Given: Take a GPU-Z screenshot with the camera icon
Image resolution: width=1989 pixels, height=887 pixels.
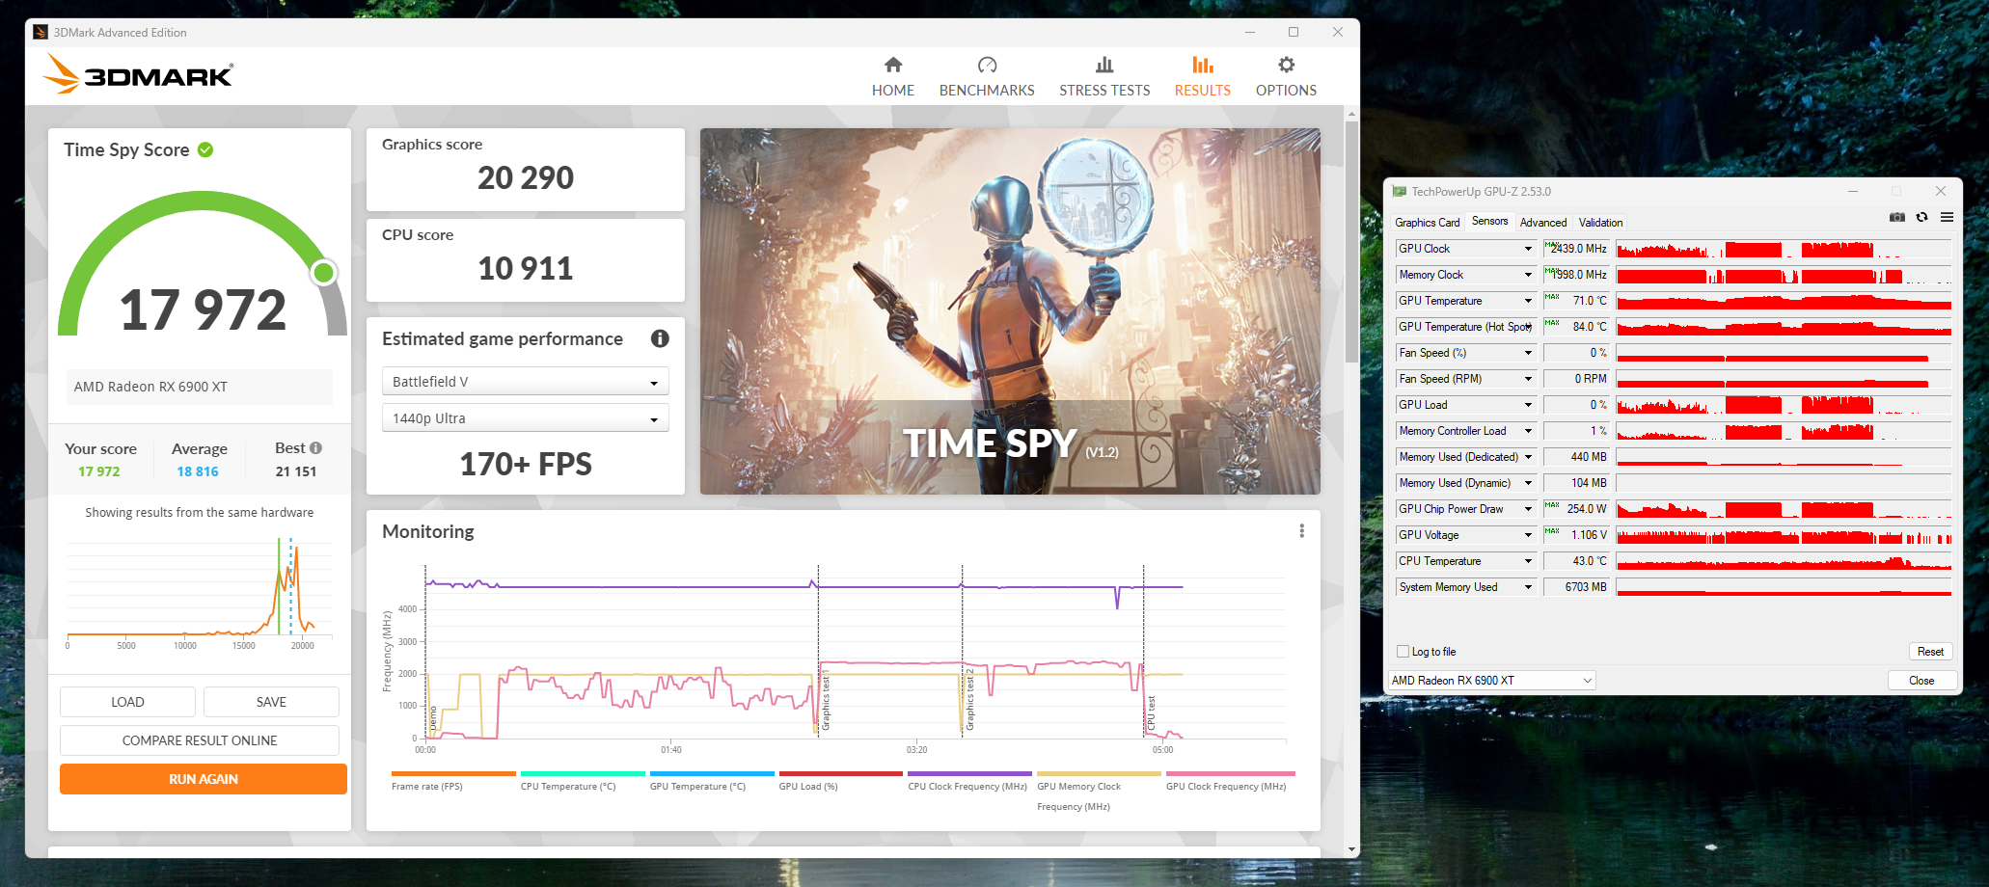Looking at the screenshot, I should coord(1896,218).
